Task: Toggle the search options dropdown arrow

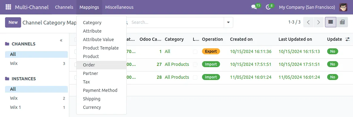Action: click(x=229, y=22)
